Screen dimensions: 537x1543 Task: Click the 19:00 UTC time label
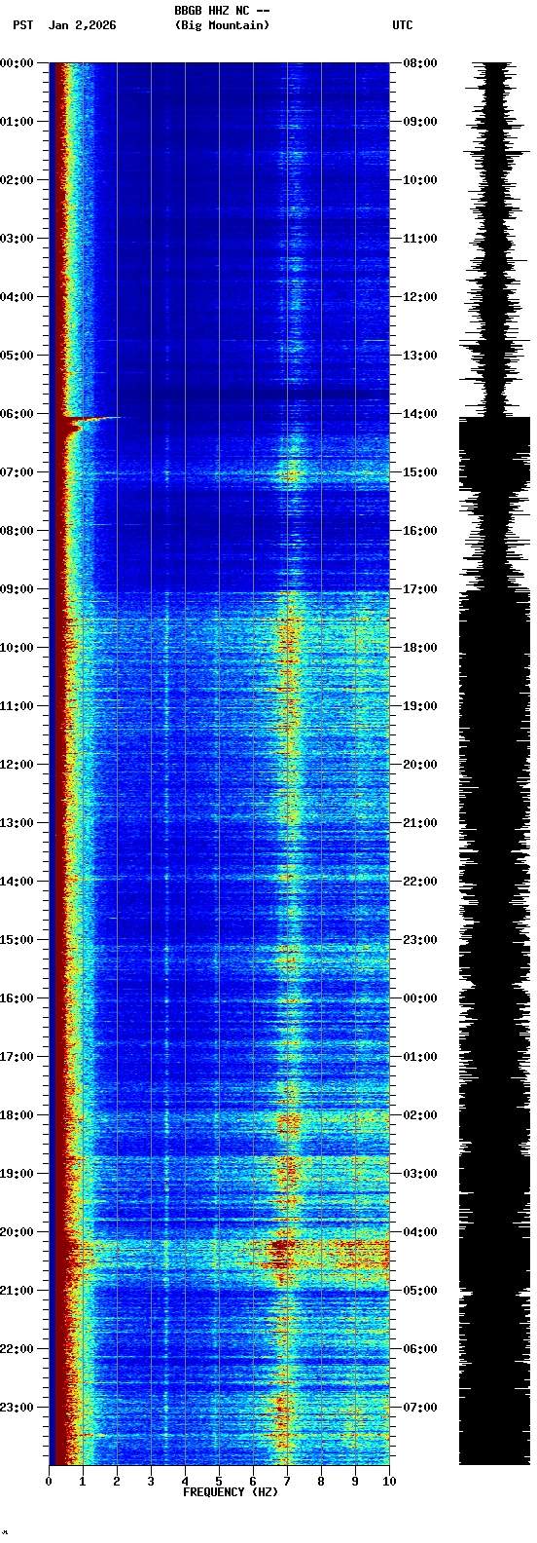pos(420,706)
